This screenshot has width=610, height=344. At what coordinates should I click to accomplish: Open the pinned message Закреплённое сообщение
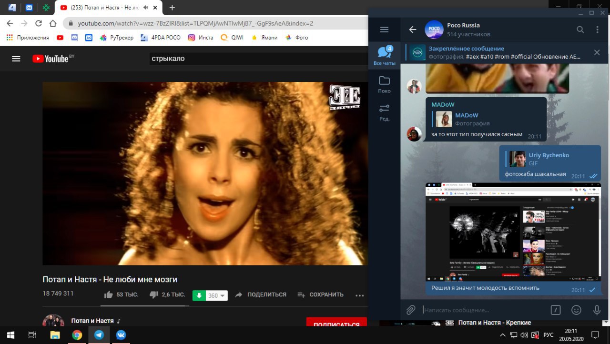pos(496,52)
